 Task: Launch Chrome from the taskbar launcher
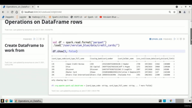(7, 101)
